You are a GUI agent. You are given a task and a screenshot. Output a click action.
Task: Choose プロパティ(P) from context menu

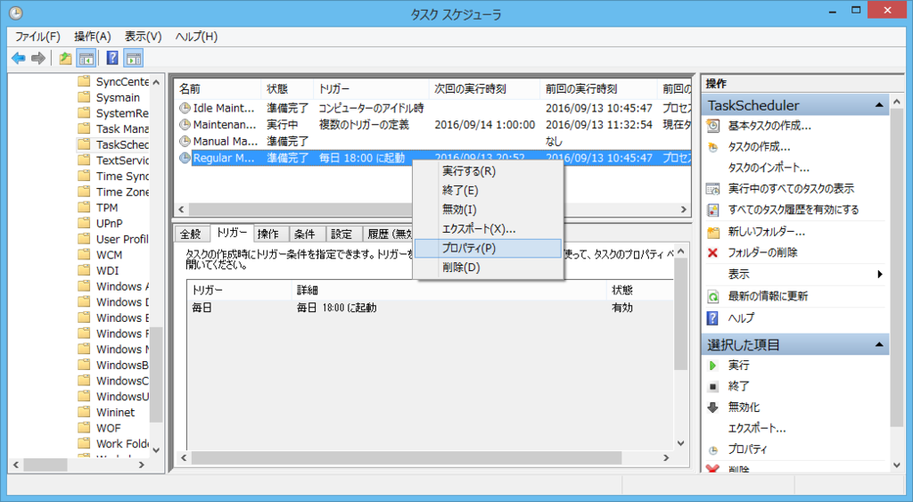[x=488, y=248]
